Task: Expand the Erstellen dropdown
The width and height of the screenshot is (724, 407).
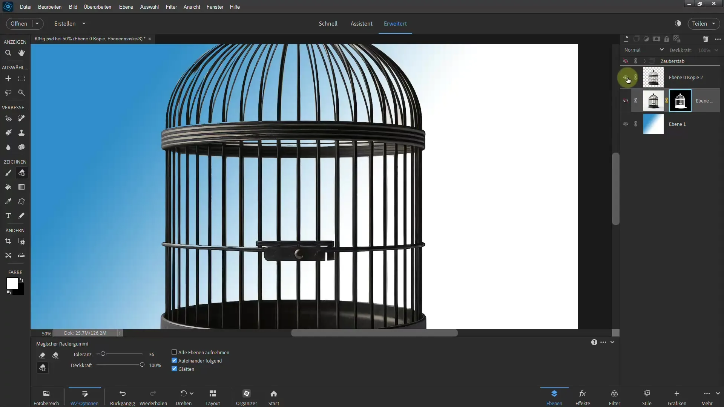Action: pos(84,23)
